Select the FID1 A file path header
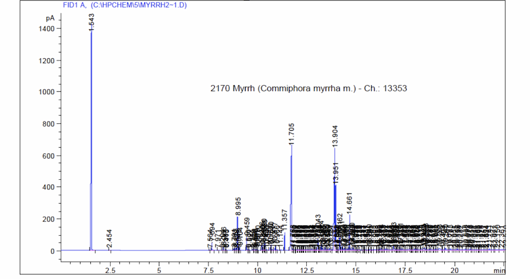This screenshot has height=279, width=530. point(125,5)
